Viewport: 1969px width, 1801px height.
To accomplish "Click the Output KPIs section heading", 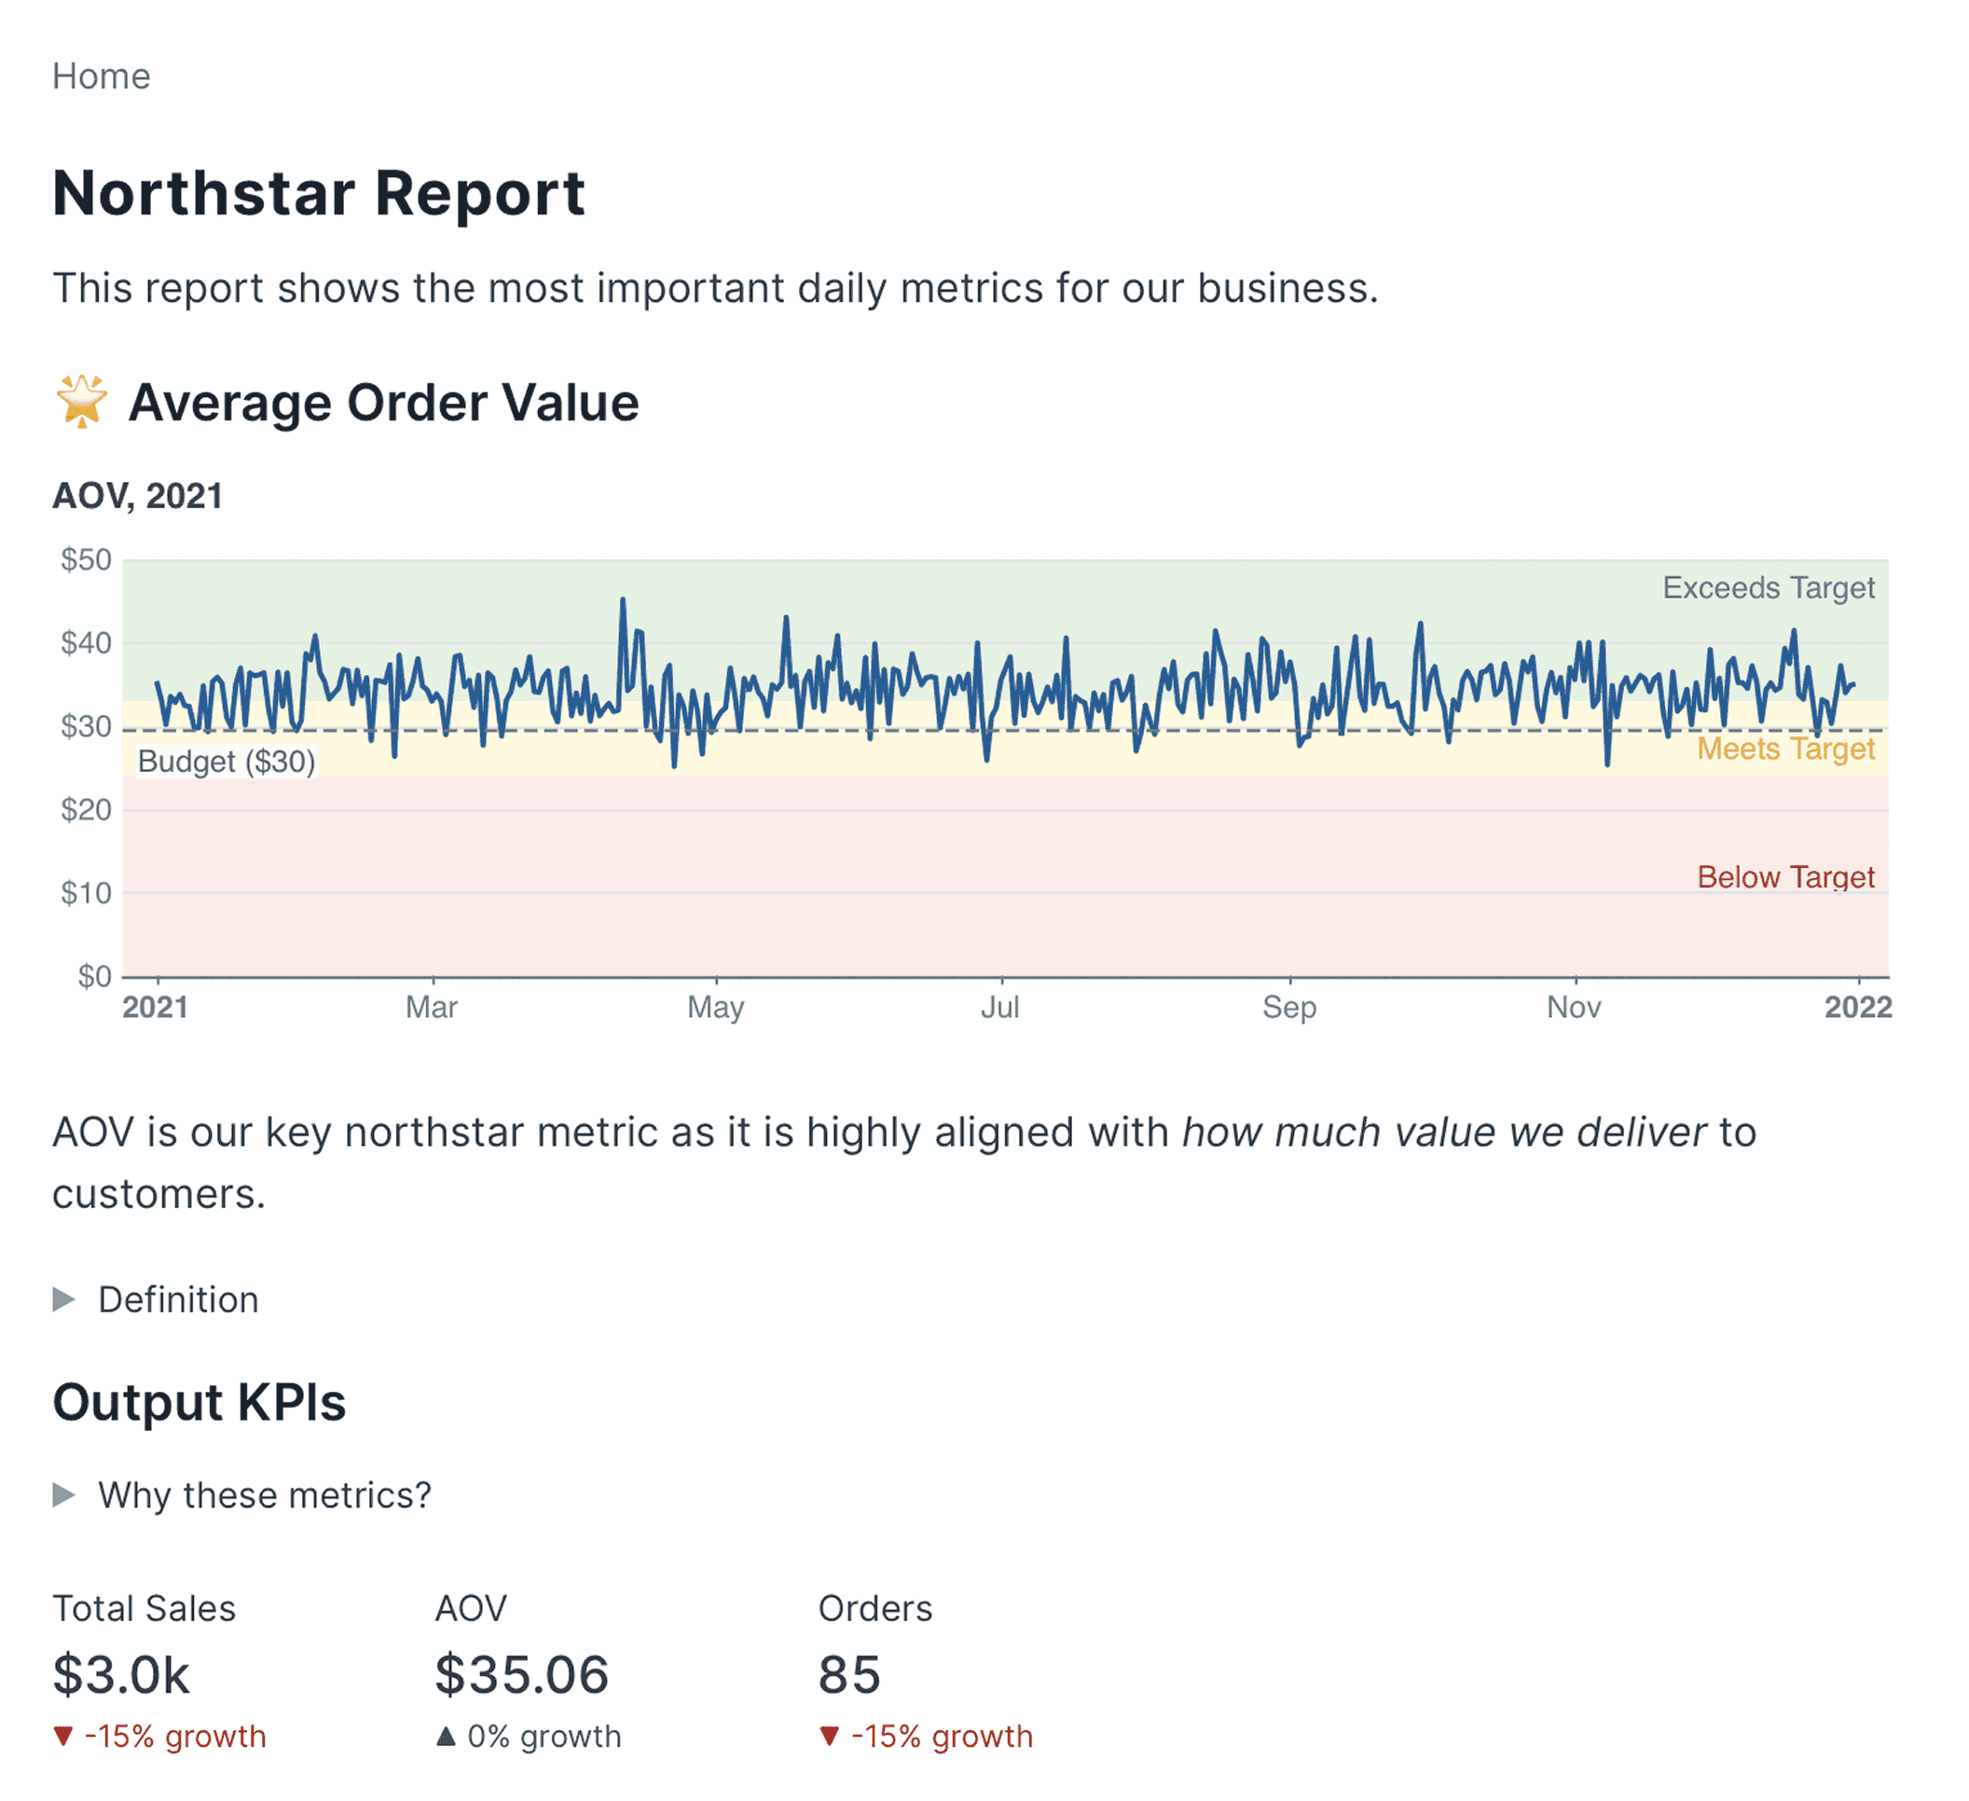I will click(x=200, y=1403).
